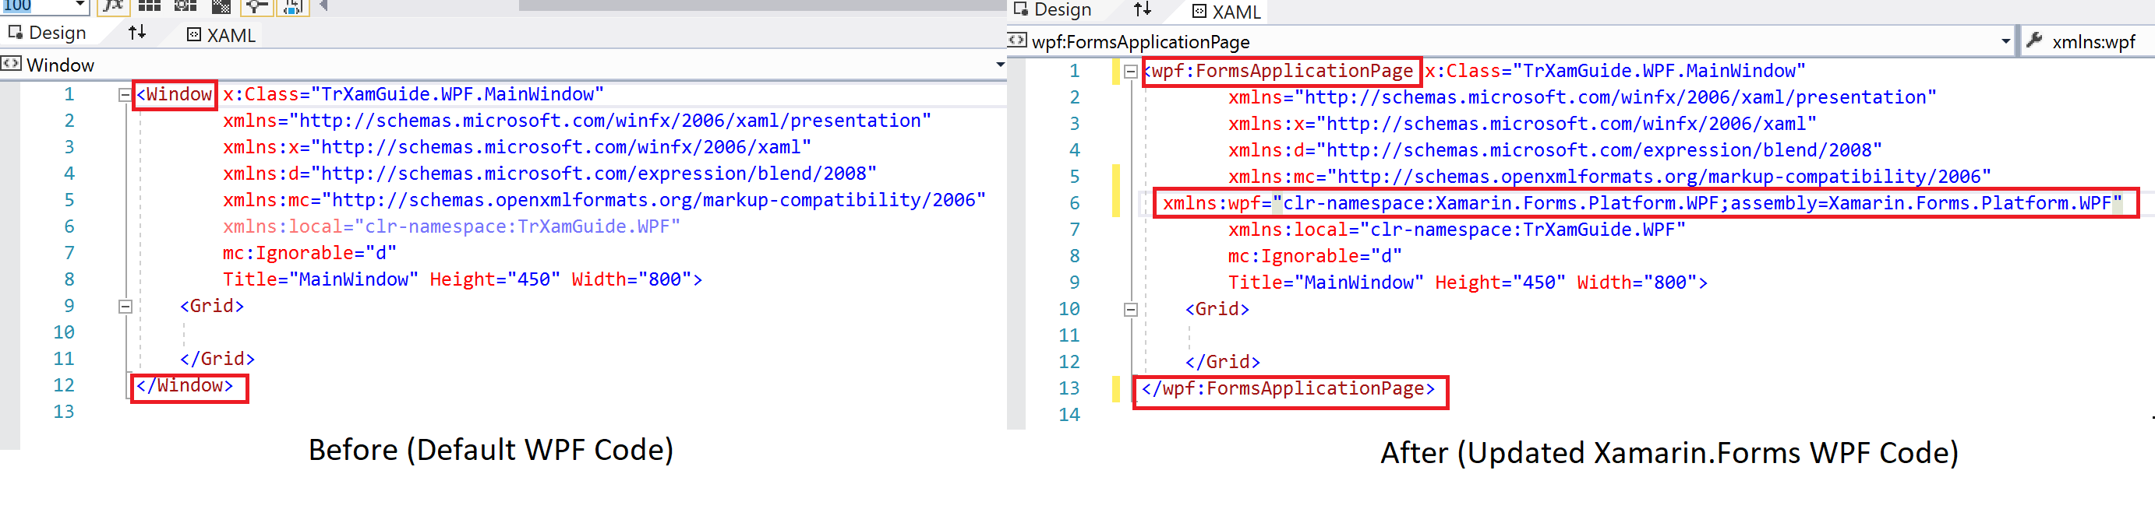Click Title="MainWindow" in the Before pane
The height and width of the screenshot is (523, 2155).
click(x=320, y=279)
